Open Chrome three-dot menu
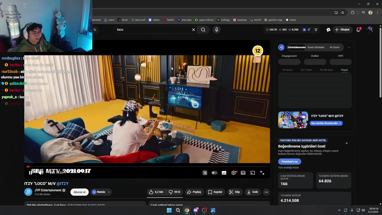This screenshot has height=215, width=382. (x=377, y=13)
